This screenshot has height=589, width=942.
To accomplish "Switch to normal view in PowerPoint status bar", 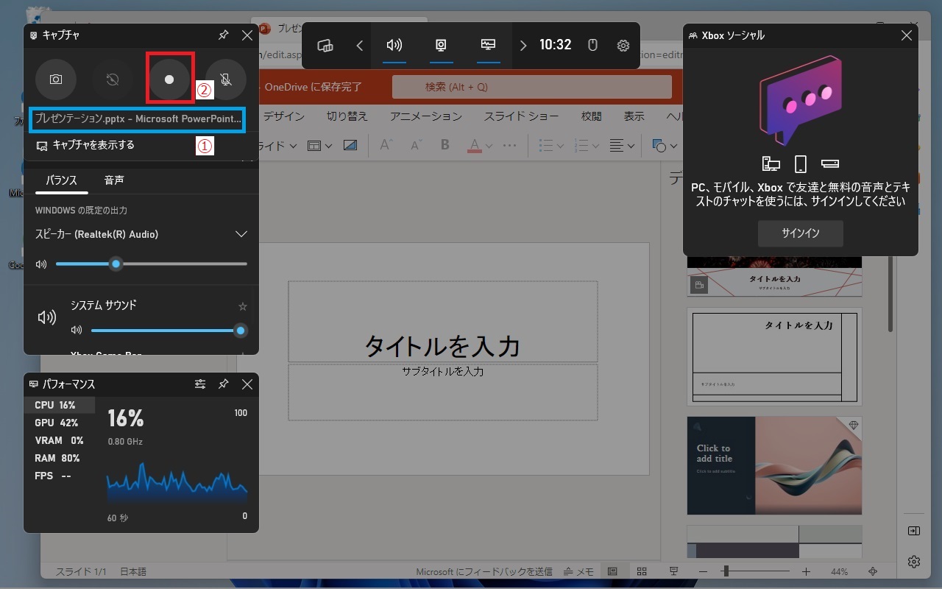I will point(612,571).
